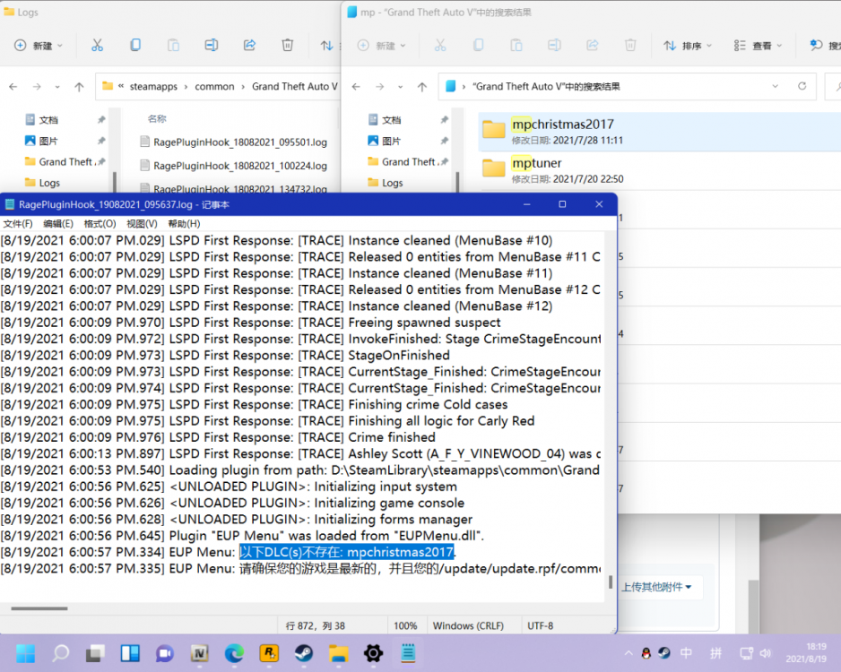Click steamapps in Logs address breadcrumb
This screenshot has width=841, height=672.
(x=153, y=86)
